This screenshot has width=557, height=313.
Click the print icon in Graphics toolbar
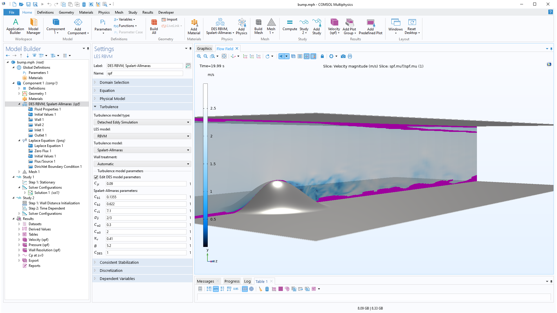coord(350,56)
